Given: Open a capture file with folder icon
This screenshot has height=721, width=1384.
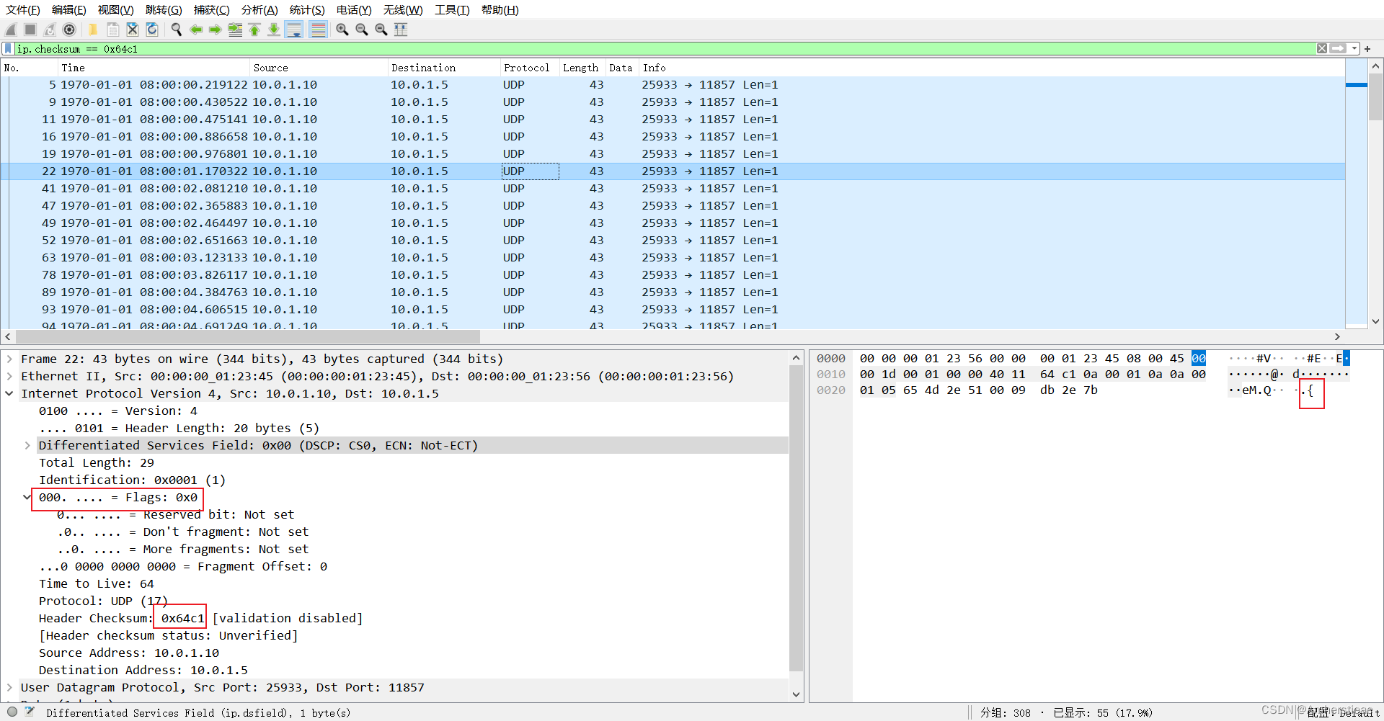Looking at the screenshot, I should point(93,30).
